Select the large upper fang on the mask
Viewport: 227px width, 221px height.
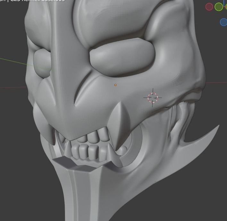pos(119,126)
